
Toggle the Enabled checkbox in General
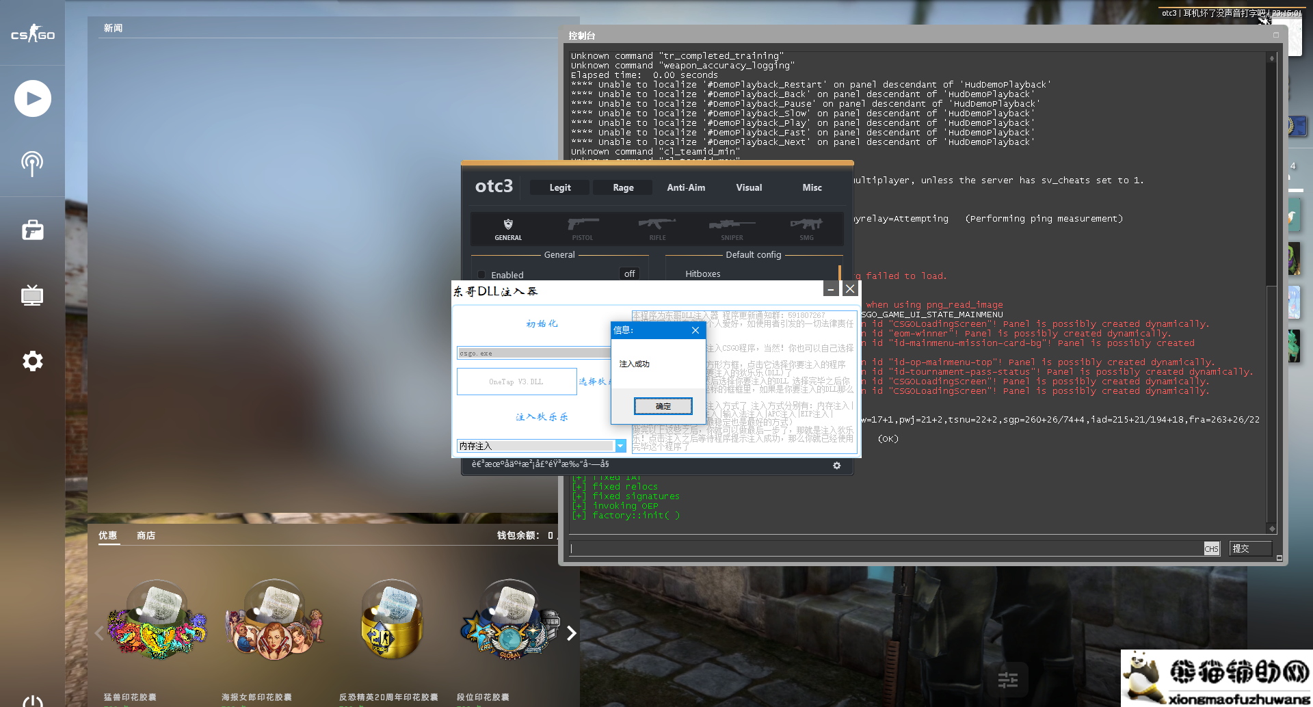[482, 275]
